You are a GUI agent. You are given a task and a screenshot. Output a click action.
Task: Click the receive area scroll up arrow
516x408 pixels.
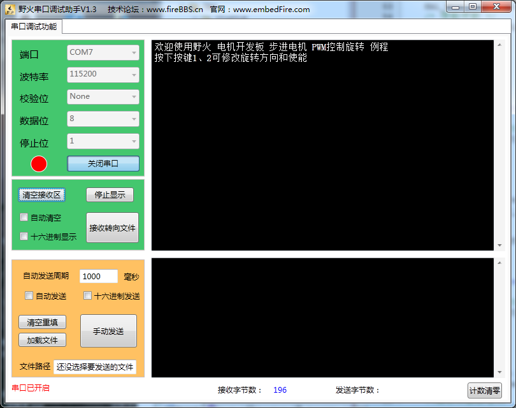point(499,45)
